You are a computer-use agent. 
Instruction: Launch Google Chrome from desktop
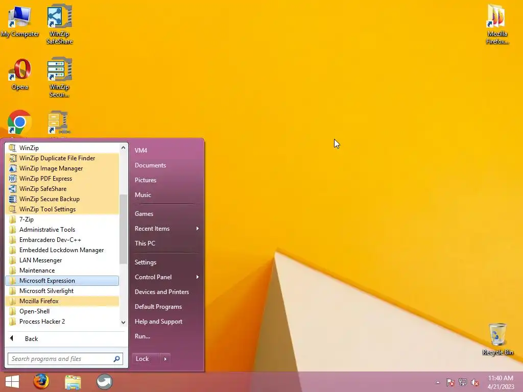pos(20,122)
